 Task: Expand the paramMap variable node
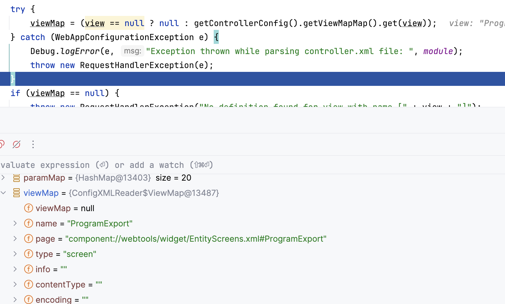(x=3, y=177)
